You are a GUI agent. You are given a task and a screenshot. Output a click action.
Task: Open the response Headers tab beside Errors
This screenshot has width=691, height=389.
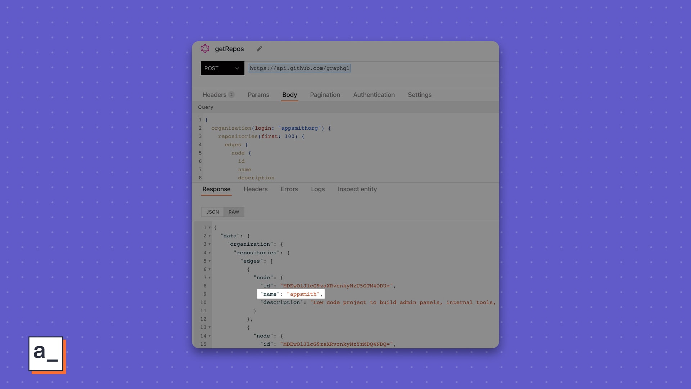[256, 189]
